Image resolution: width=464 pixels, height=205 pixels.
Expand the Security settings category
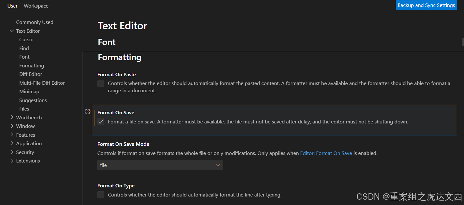coord(12,152)
